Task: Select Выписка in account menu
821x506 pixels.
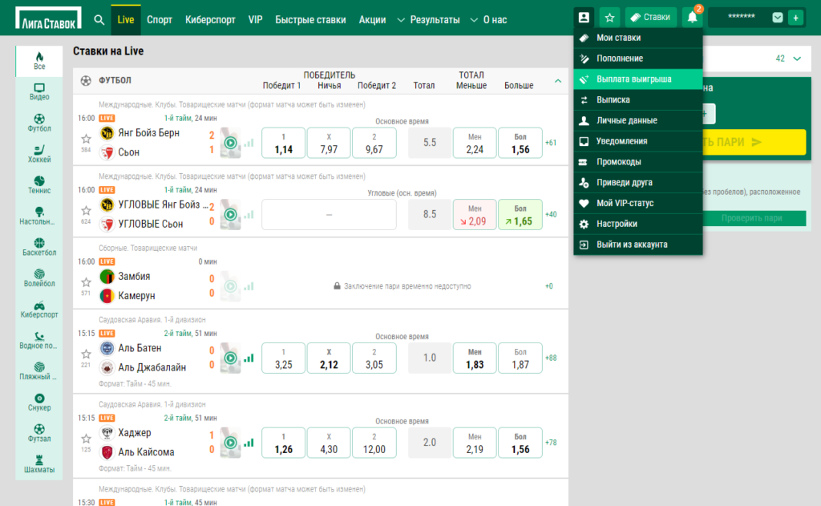Action: pos(637,99)
